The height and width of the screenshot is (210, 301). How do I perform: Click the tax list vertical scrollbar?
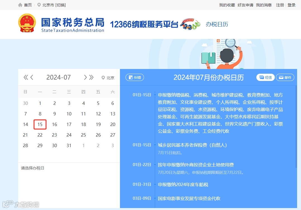[x=296, y=127]
